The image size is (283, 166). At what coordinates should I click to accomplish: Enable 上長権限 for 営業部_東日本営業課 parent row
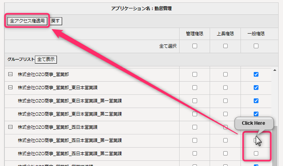tap(225, 88)
